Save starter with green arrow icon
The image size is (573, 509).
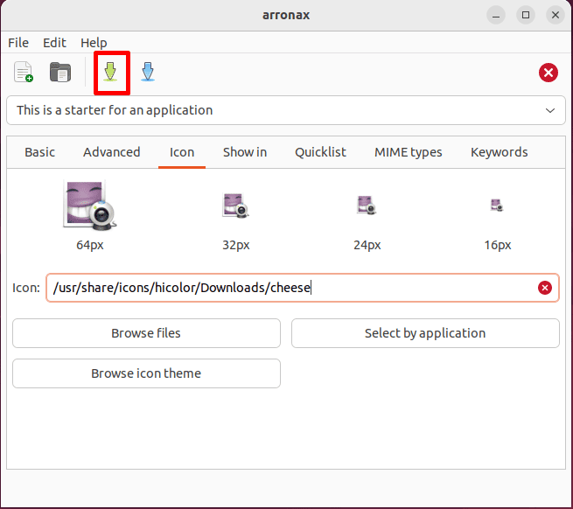pos(110,72)
